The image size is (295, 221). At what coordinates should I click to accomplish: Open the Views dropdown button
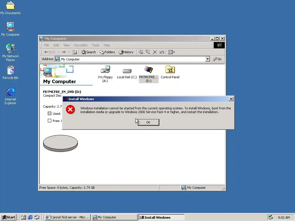coord(171,52)
